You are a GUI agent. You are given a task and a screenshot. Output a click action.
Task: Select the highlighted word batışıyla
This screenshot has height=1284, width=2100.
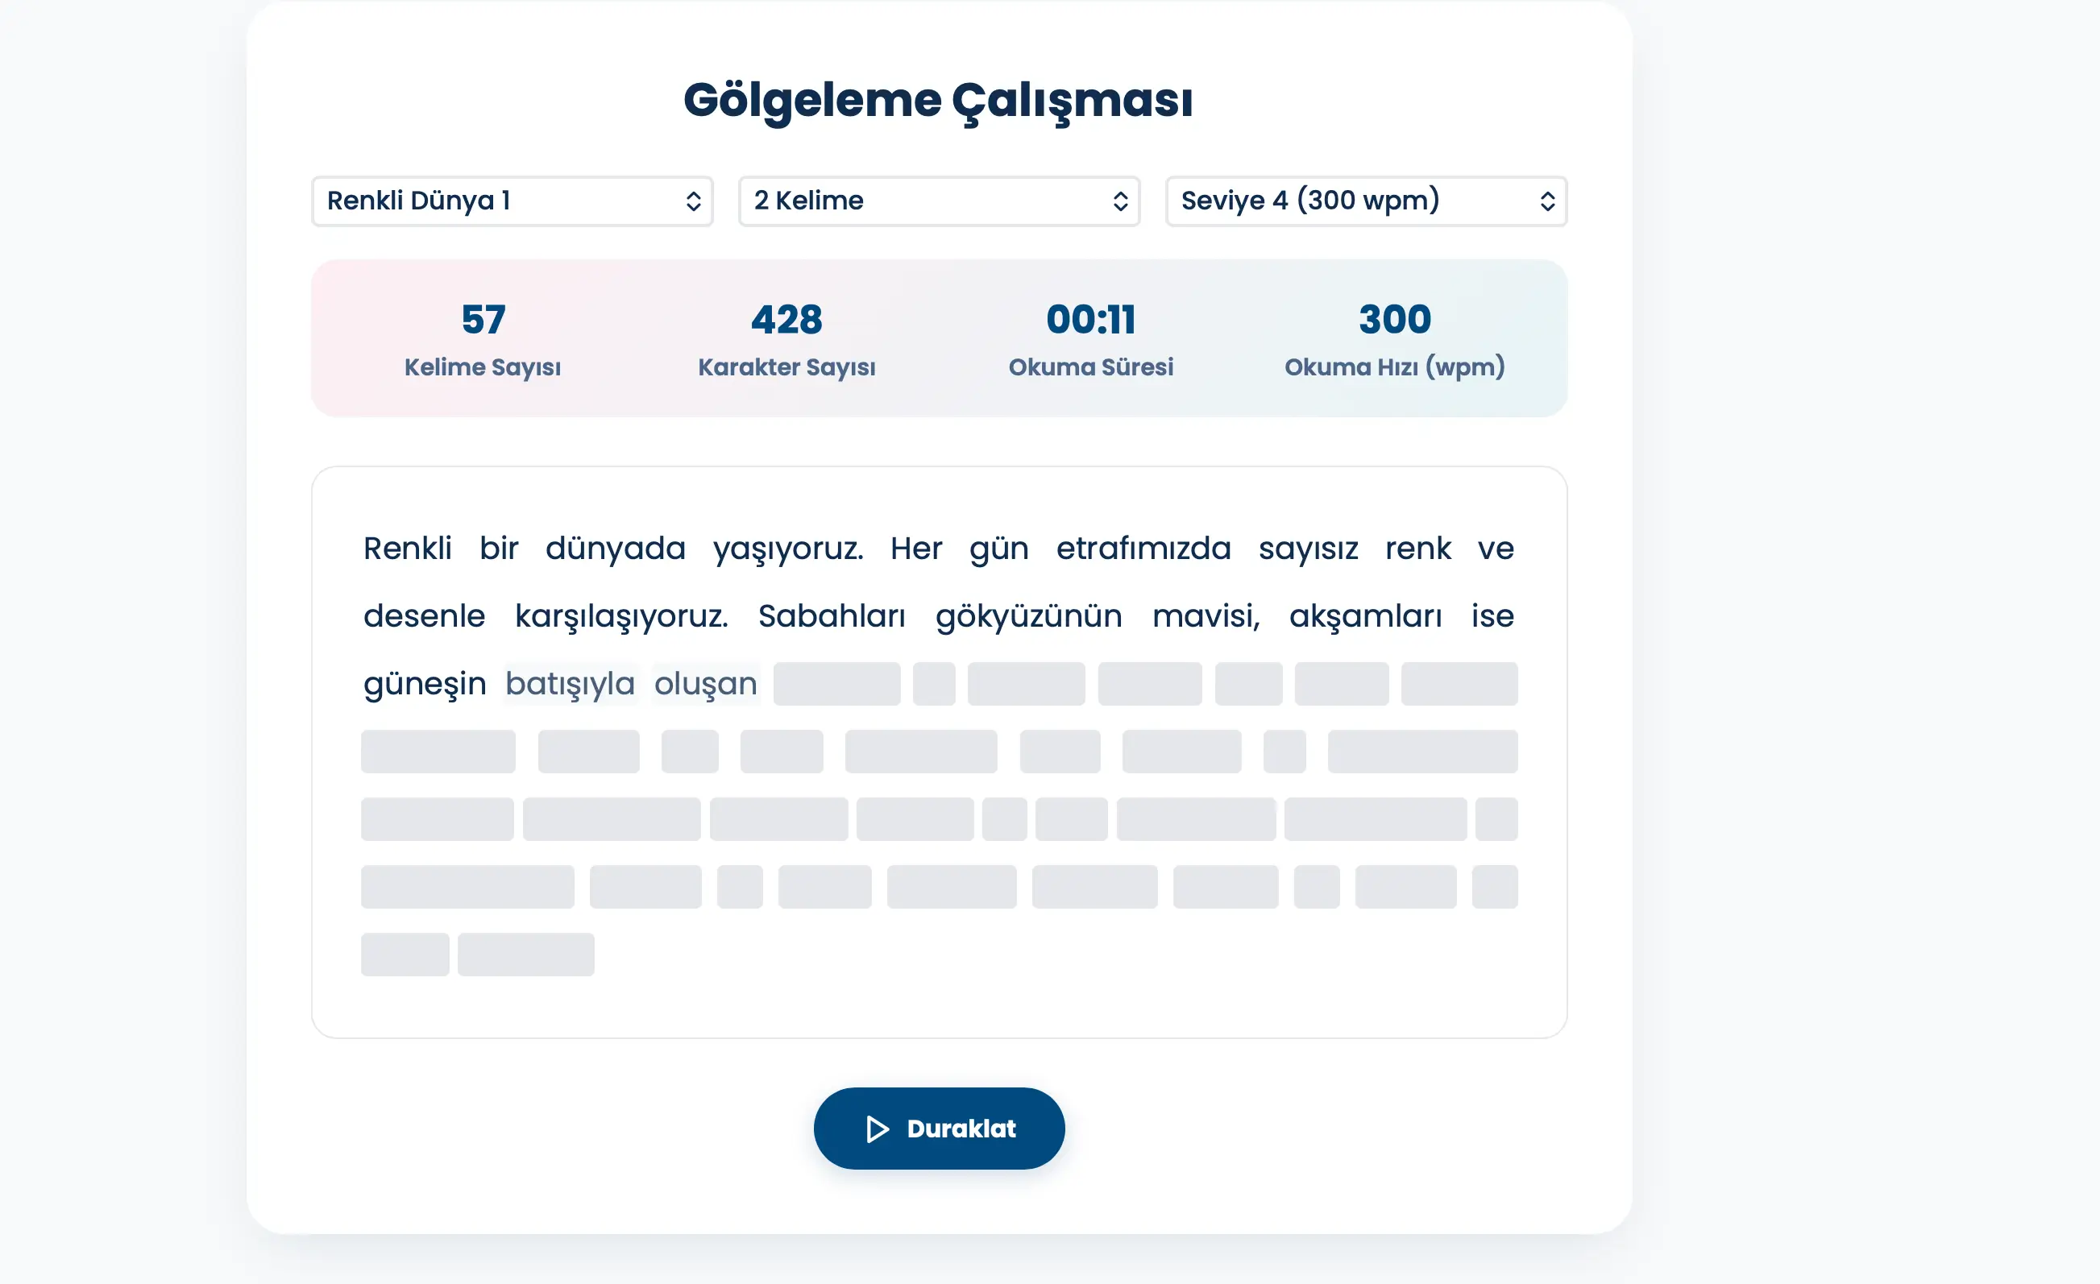click(x=571, y=682)
